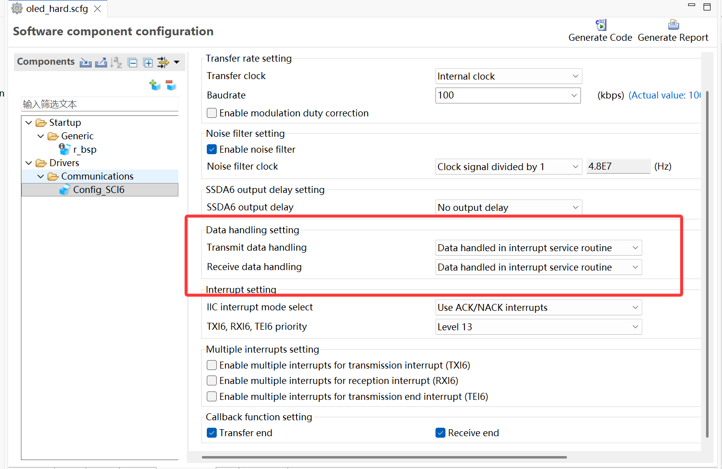Uncheck Enable noise filter
Viewport: 722px width, 469px height.
[212, 149]
